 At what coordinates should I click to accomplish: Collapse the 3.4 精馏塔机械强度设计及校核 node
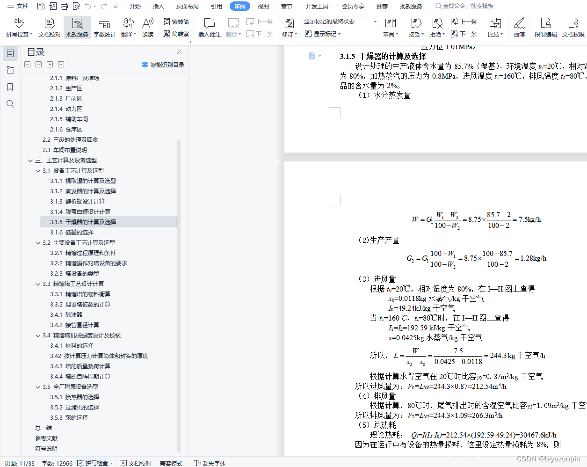(x=38, y=336)
